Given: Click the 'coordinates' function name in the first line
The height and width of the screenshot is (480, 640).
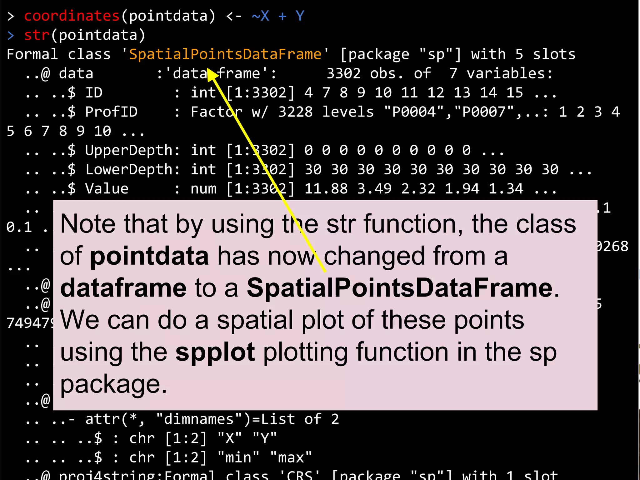Looking at the screenshot, I should [72, 16].
